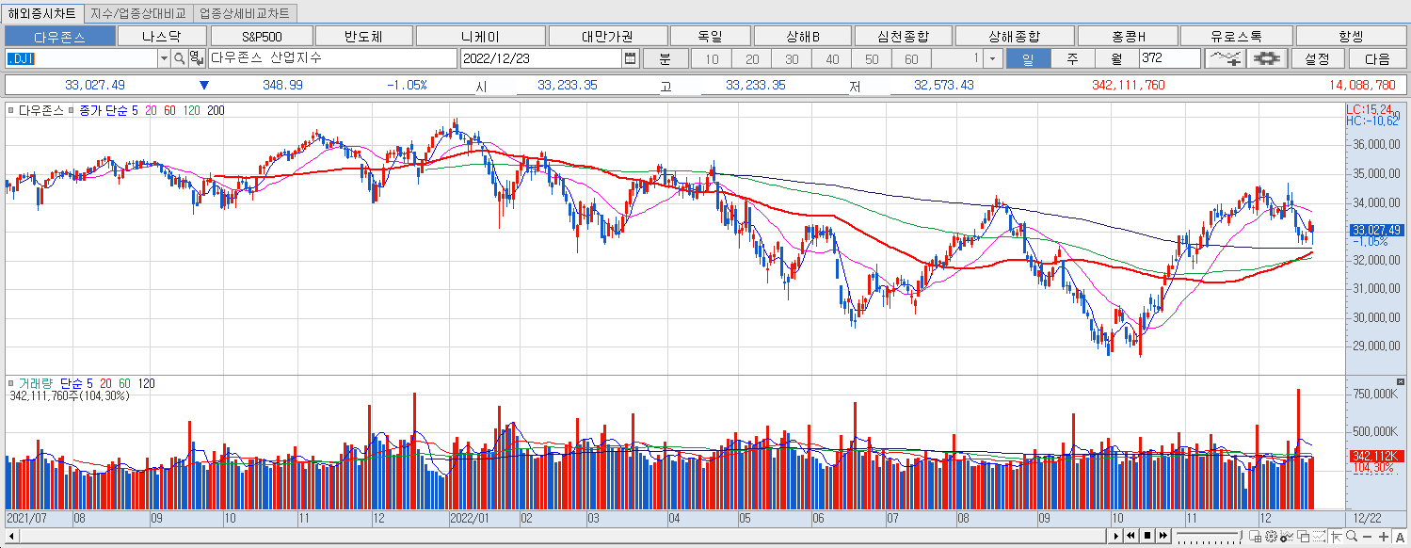Click the date field 2022/12/23
This screenshot has height=548, width=1411.
(x=541, y=58)
